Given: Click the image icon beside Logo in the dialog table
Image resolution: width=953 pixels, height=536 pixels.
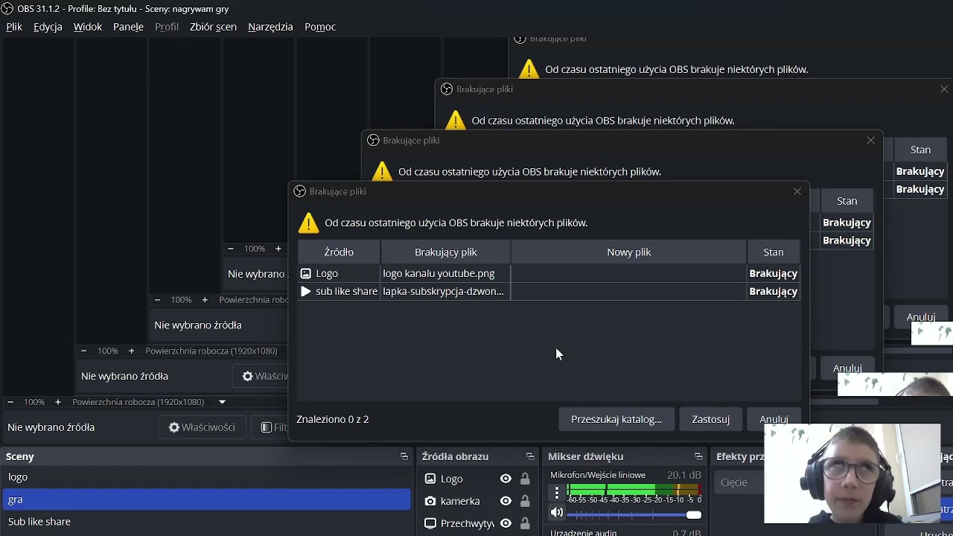Looking at the screenshot, I should 305,273.
